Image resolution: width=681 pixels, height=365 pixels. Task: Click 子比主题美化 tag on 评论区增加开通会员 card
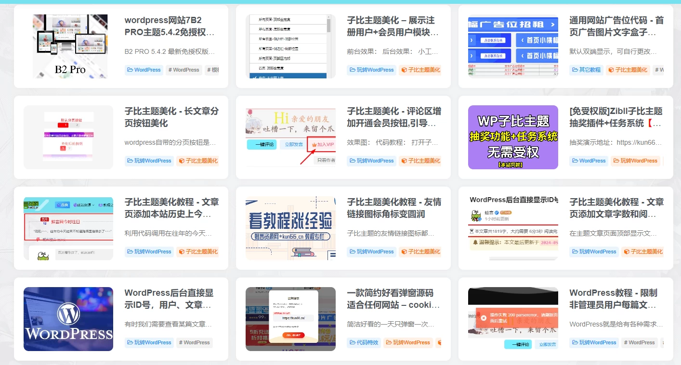coord(420,161)
